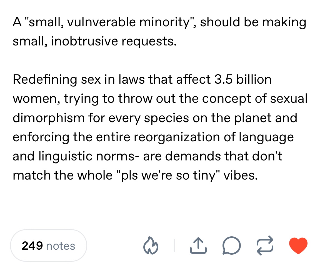Click the vertical divider beside the Blaze icon
This screenshot has width=325, height=266.
click(x=174, y=245)
